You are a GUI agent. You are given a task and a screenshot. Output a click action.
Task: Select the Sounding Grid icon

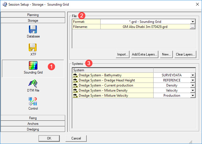(x=33, y=65)
